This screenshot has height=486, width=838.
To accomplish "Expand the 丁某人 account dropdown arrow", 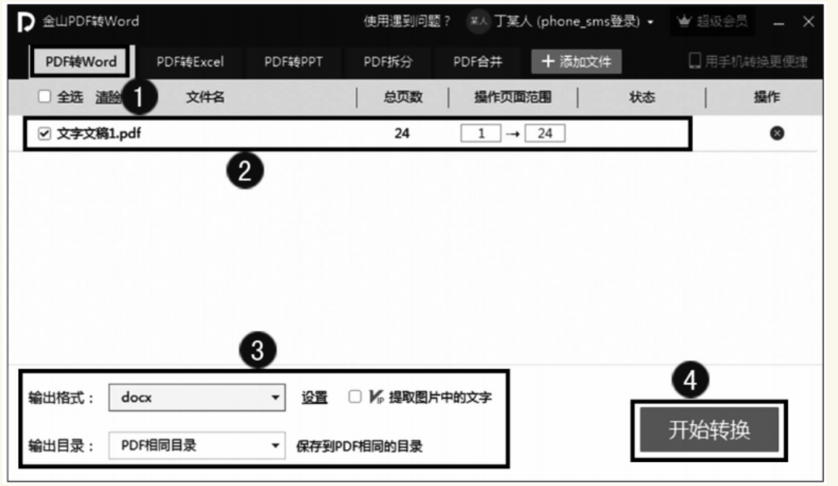I will (650, 23).
